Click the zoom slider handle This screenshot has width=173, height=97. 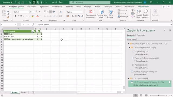(158, 95)
